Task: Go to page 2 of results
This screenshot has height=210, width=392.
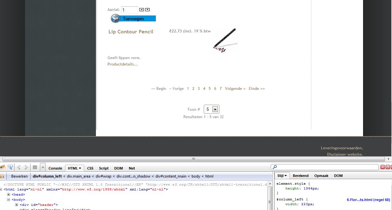Action: click(193, 89)
